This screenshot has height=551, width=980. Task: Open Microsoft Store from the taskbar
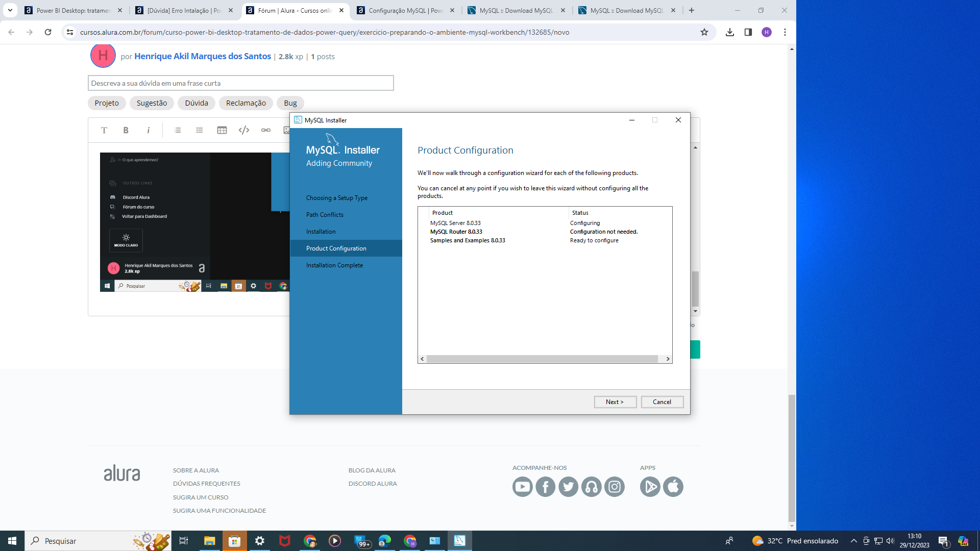pyautogui.click(x=234, y=541)
